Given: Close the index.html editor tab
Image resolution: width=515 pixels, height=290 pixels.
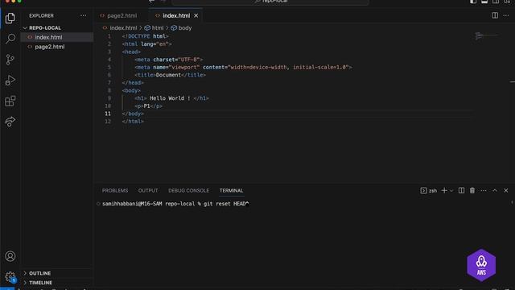Looking at the screenshot, I should coord(196,15).
